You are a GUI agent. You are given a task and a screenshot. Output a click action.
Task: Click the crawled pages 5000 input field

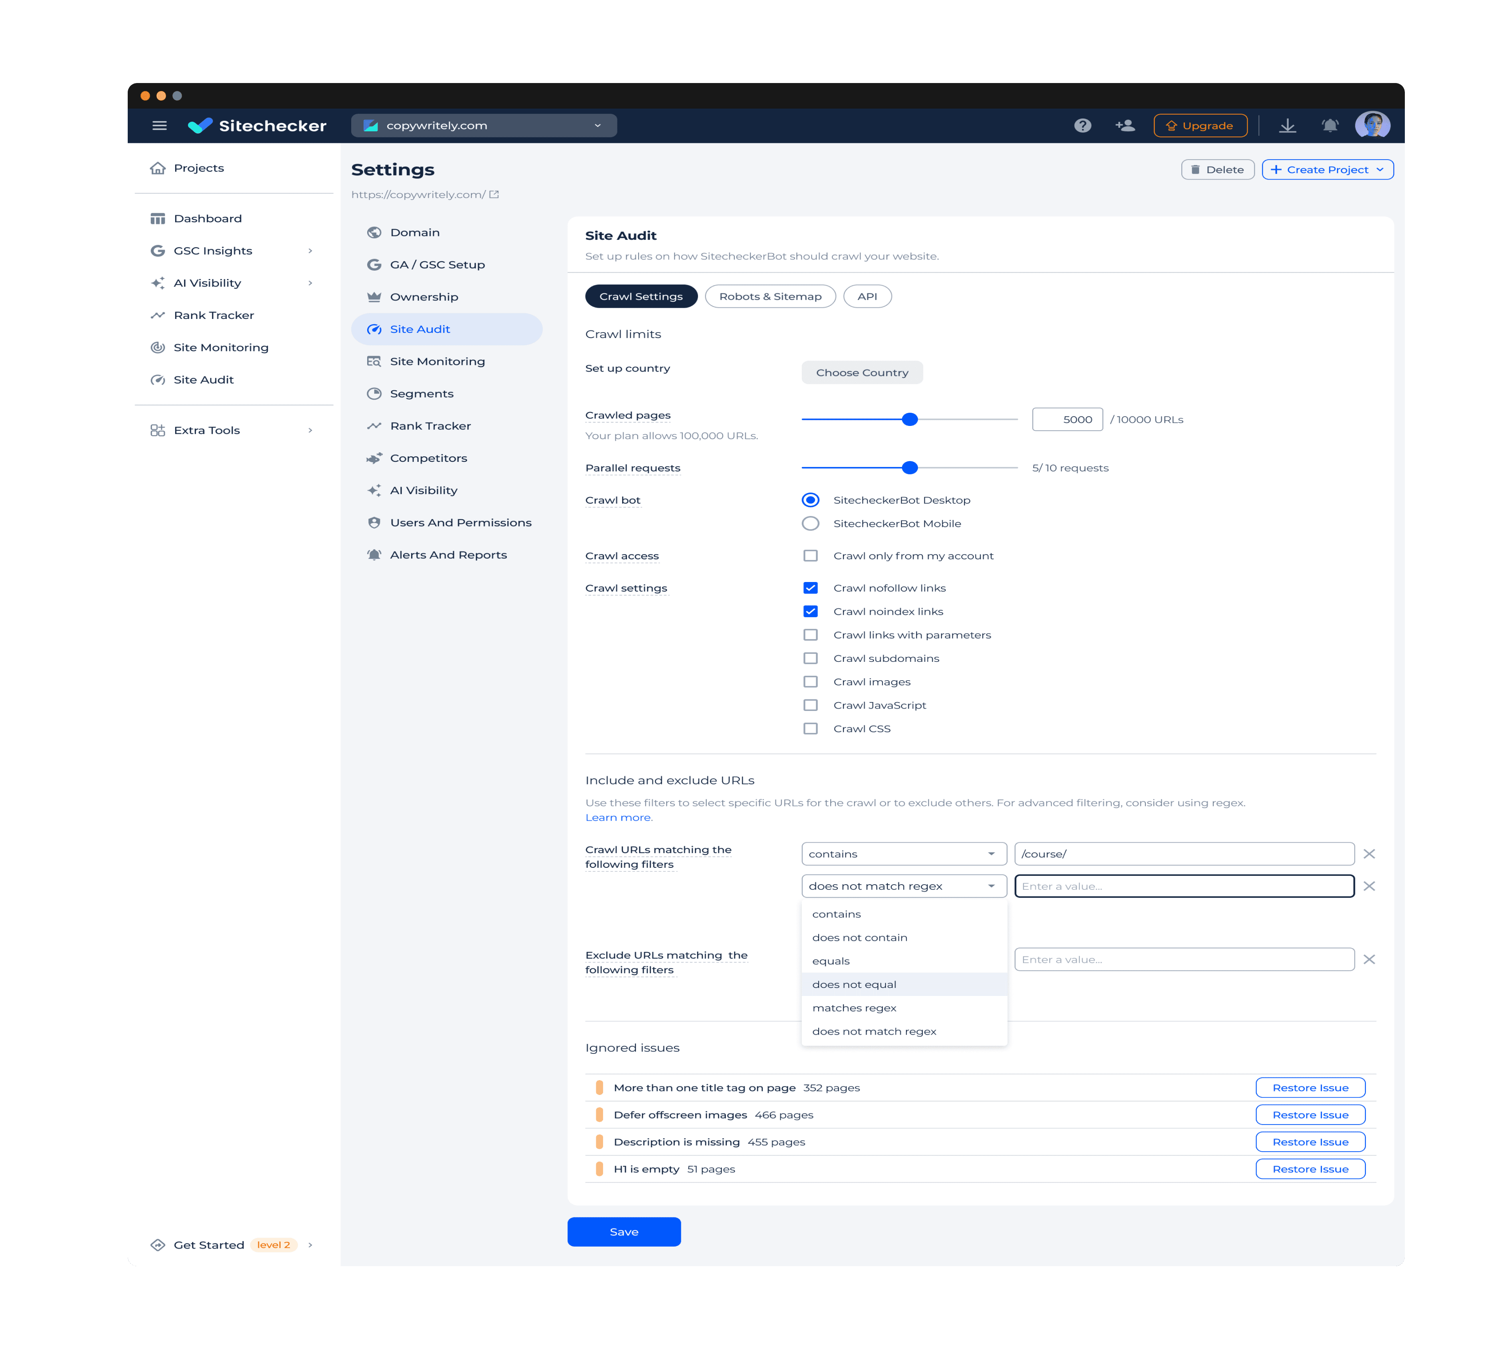[x=1067, y=420]
